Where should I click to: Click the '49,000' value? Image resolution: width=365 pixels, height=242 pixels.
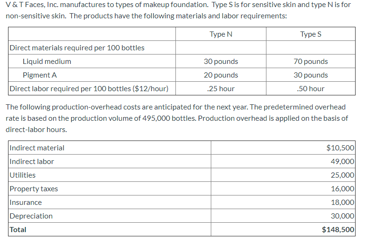pyautogui.click(x=342, y=162)
